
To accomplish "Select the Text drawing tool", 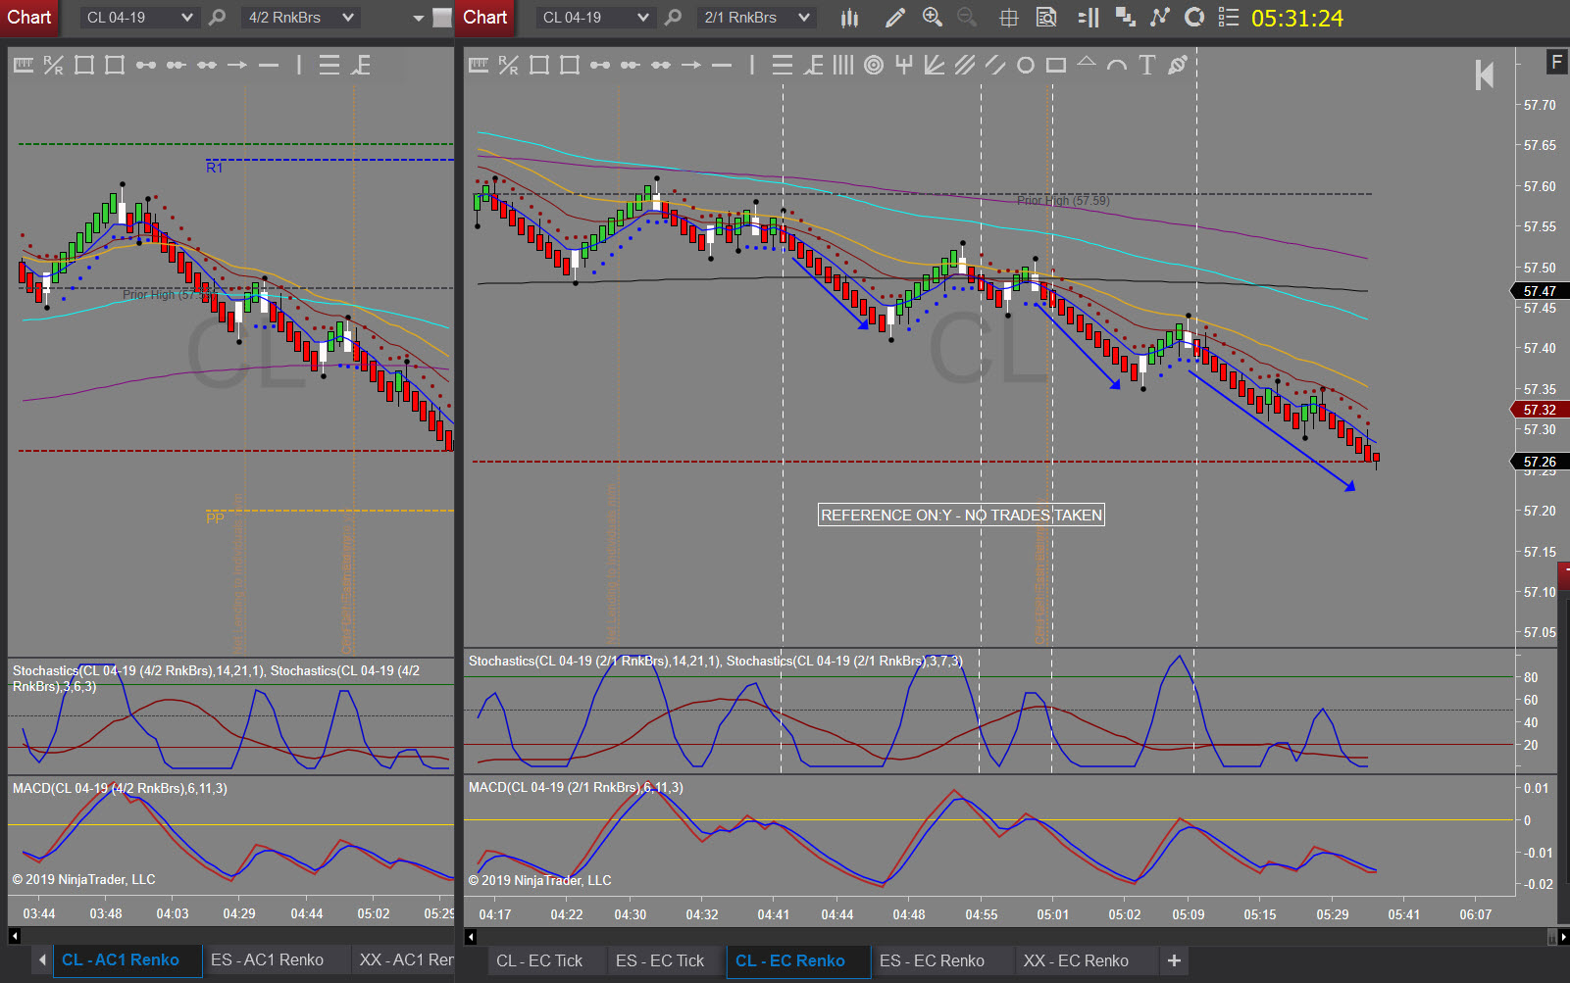I will tap(1146, 65).
